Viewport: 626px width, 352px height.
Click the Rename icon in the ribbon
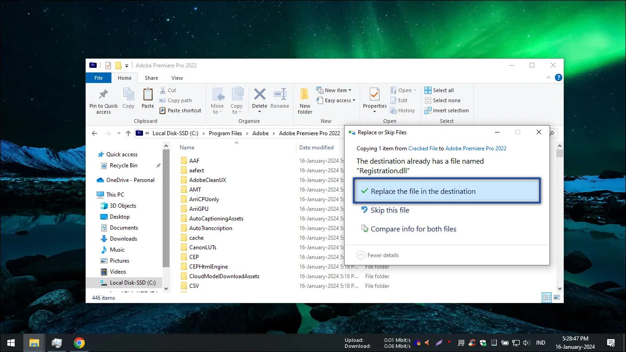point(280,99)
